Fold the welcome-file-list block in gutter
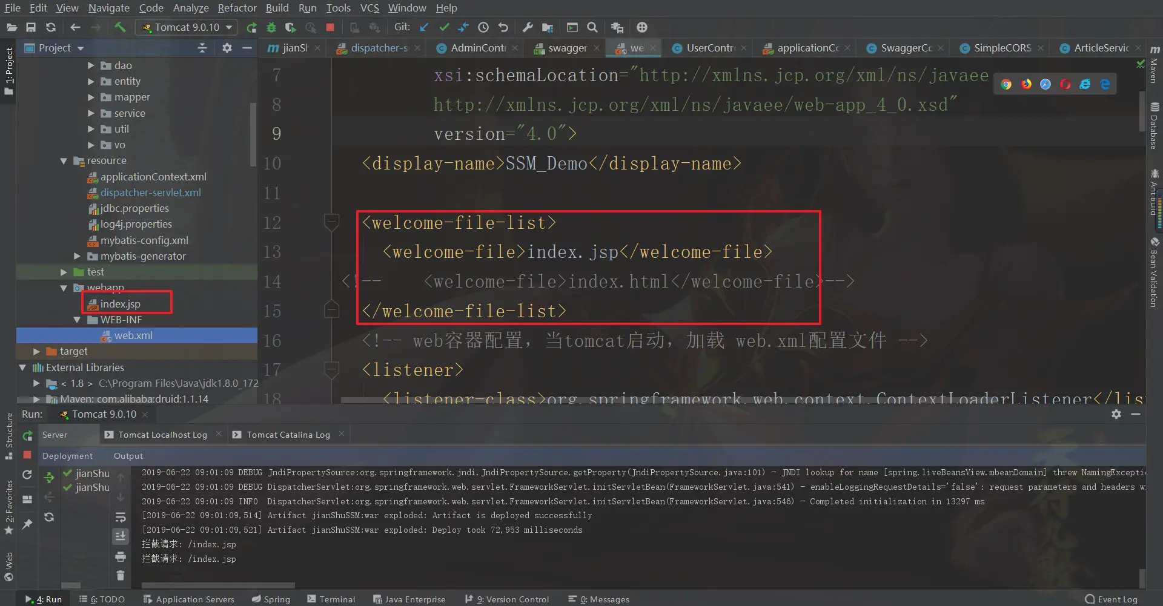The width and height of the screenshot is (1163, 606). (x=331, y=222)
